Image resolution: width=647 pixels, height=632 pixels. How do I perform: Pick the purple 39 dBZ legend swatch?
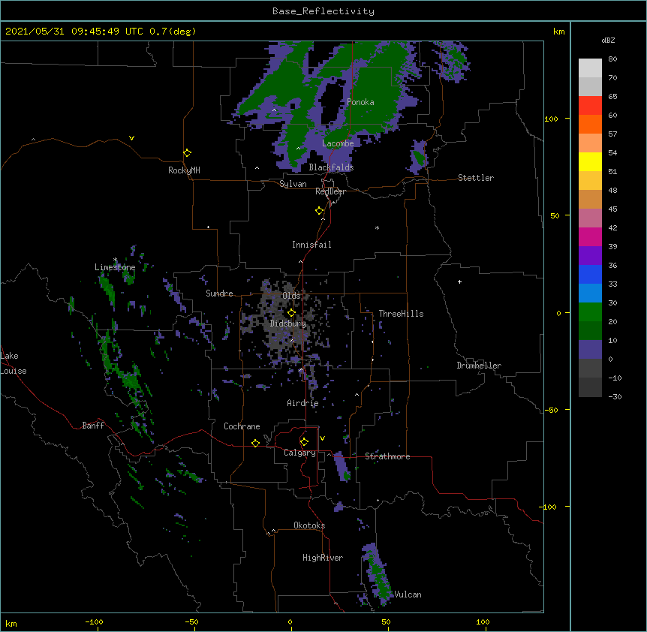pyautogui.click(x=590, y=255)
